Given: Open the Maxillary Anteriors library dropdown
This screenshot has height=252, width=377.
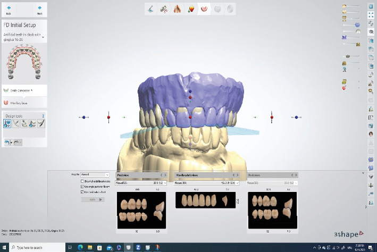Looking at the screenshot, I should [206, 183].
